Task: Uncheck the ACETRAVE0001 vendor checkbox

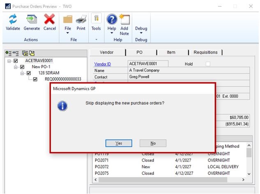Action: (16, 61)
